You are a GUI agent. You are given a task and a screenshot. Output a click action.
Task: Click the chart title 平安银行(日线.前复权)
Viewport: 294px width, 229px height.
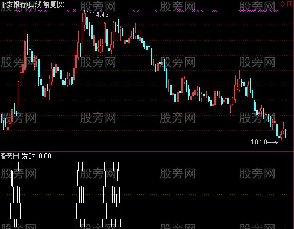[x=32, y=4]
